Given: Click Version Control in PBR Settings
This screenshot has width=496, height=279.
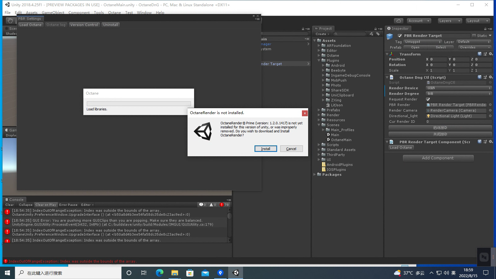Looking at the screenshot, I should [x=84, y=25].
